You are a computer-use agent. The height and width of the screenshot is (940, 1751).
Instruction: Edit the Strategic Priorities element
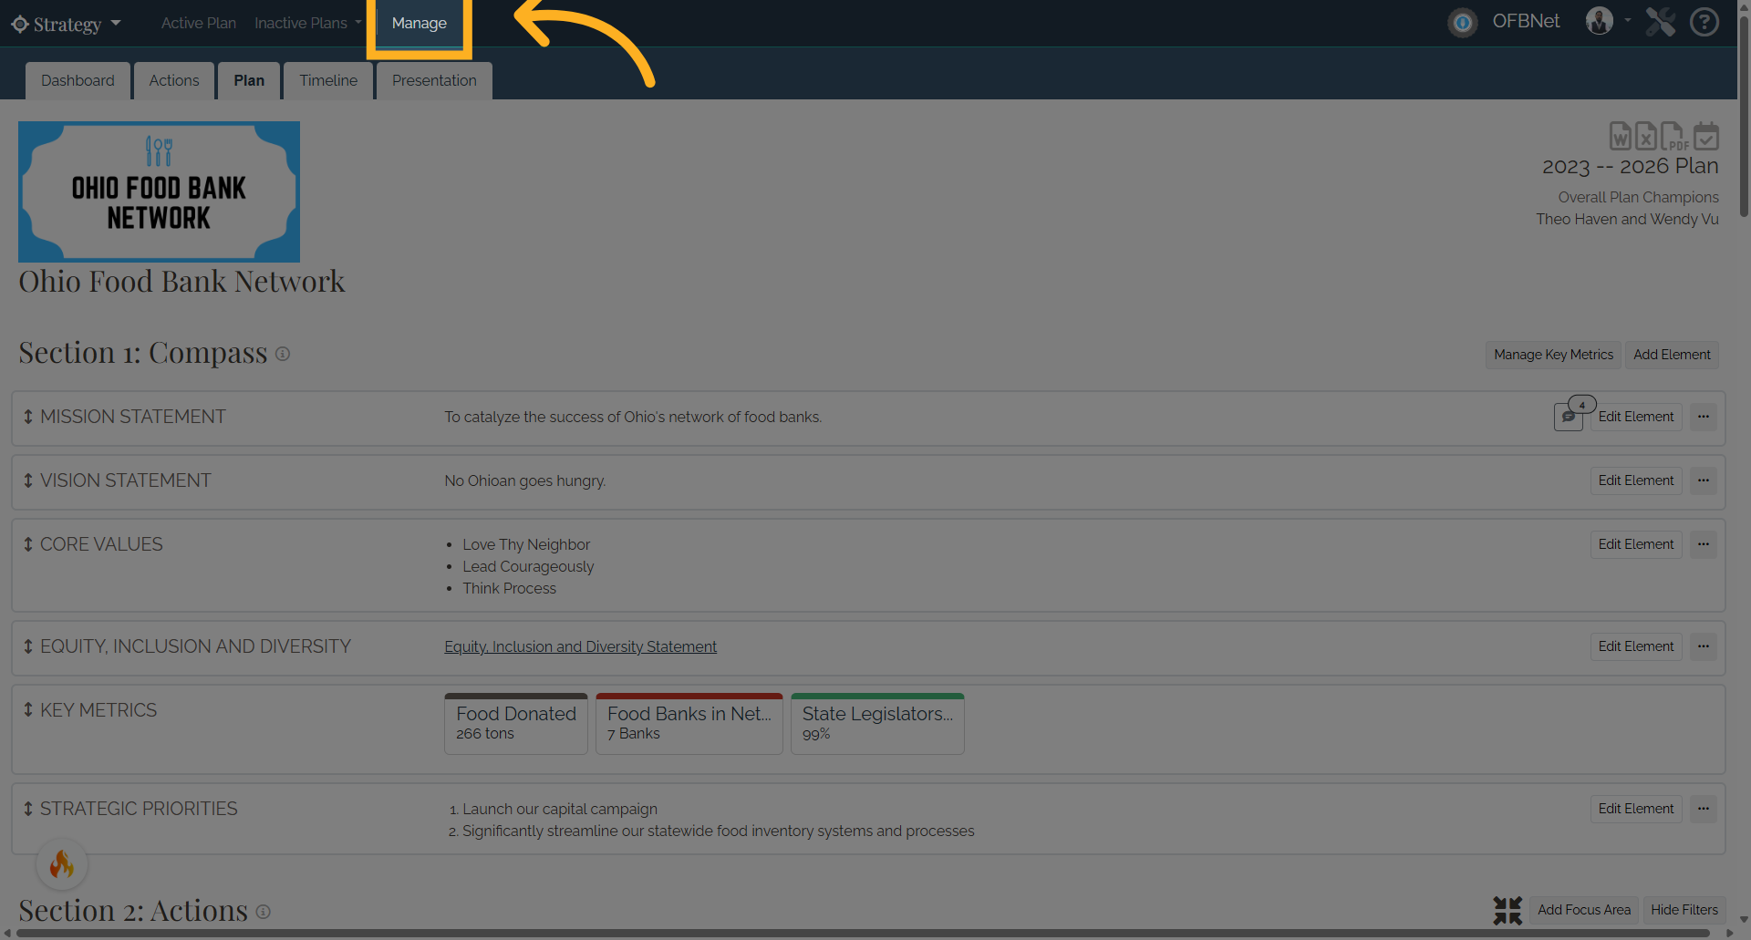click(1636, 809)
